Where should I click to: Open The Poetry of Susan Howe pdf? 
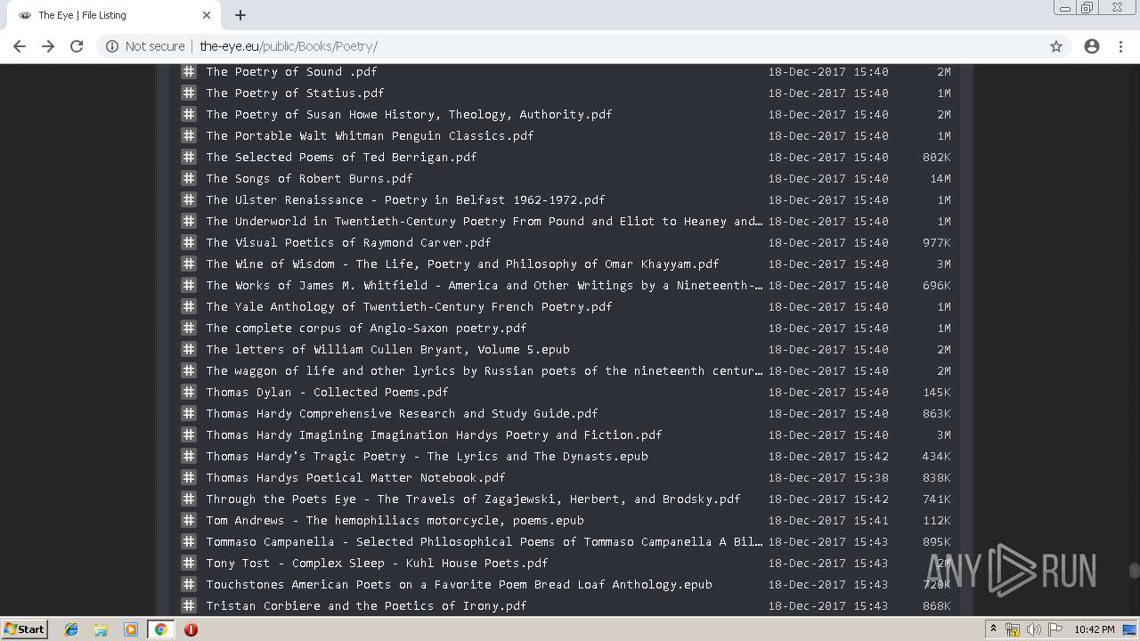(x=409, y=114)
